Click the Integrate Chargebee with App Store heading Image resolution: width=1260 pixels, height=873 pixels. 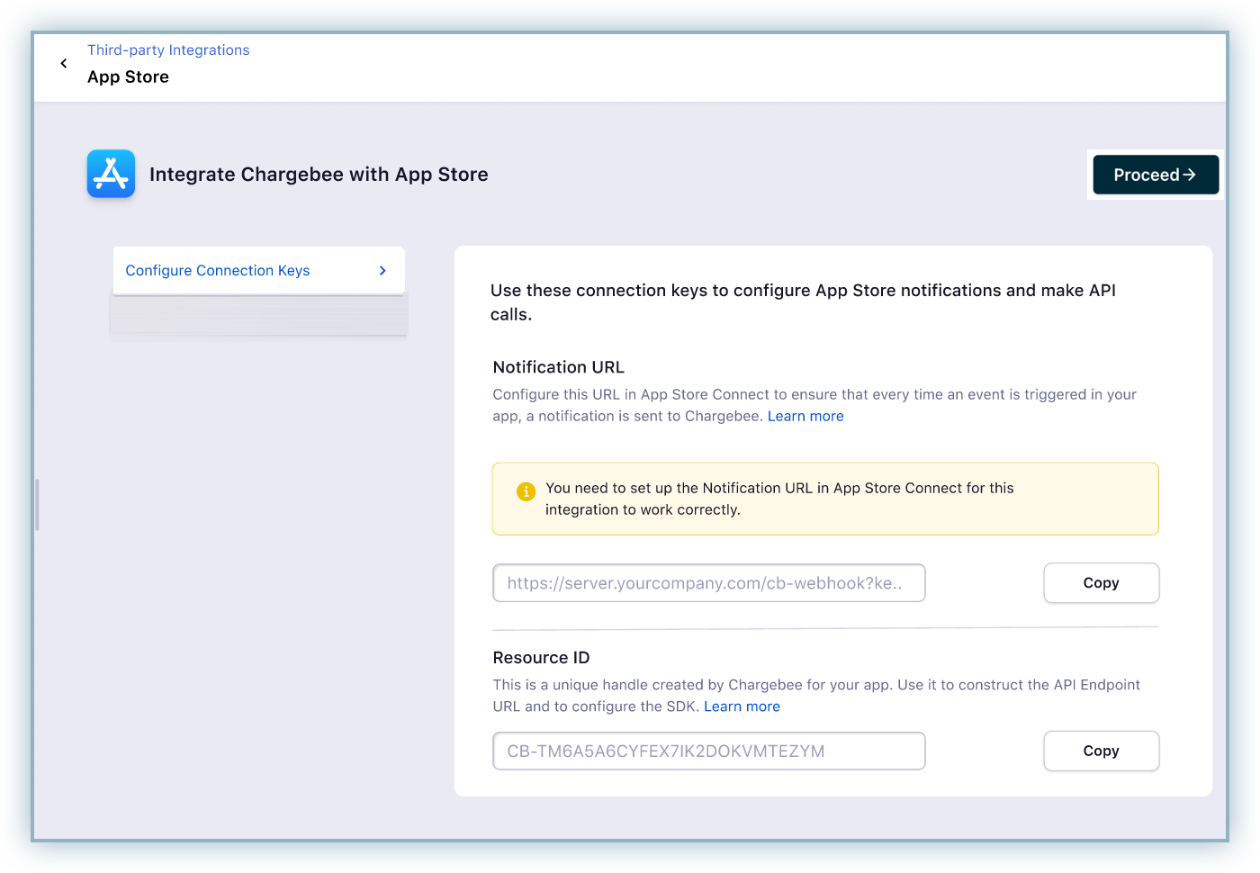click(319, 175)
